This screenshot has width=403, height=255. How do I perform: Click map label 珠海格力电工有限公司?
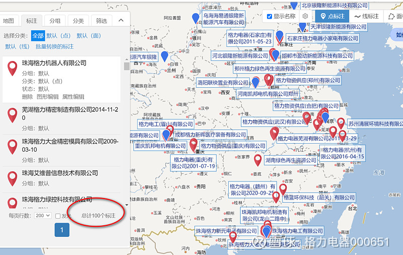click(297, 231)
